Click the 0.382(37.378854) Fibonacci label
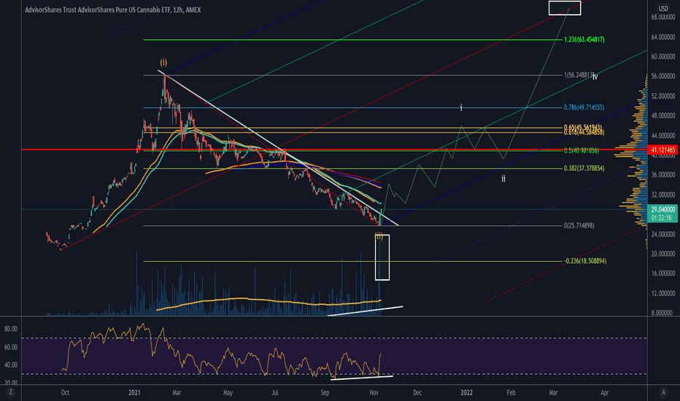680x401 pixels. click(584, 168)
